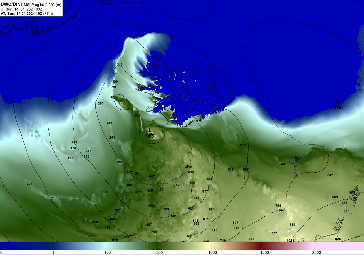Viewport: 364px width, 255px height.
Task: Select the 'IT: Sun. 14. 04. 2024 03Z' line
Action: [21, 9]
